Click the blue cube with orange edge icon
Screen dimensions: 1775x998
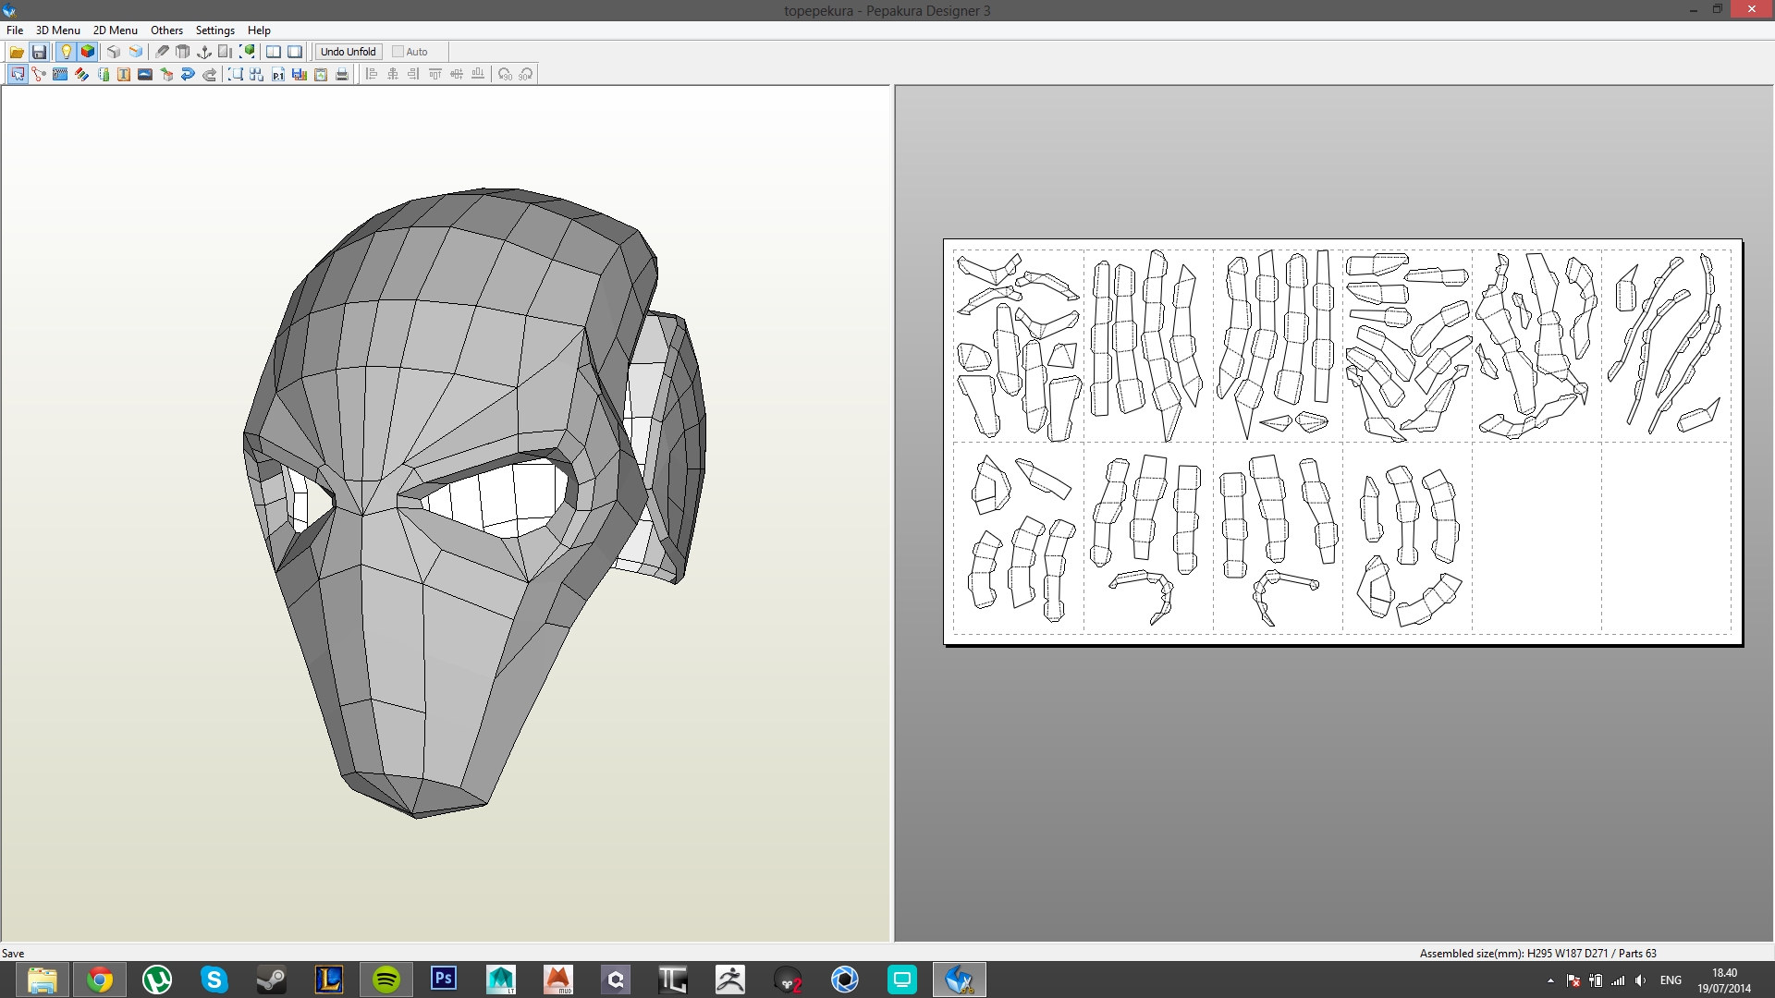[x=136, y=52]
